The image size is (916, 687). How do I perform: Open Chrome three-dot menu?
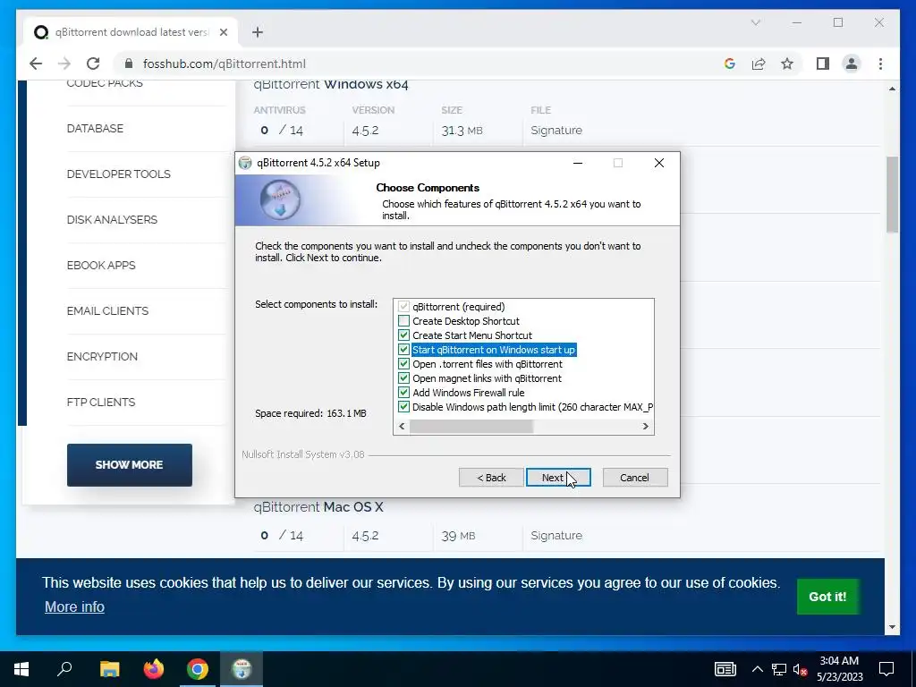click(x=880, y=64)
